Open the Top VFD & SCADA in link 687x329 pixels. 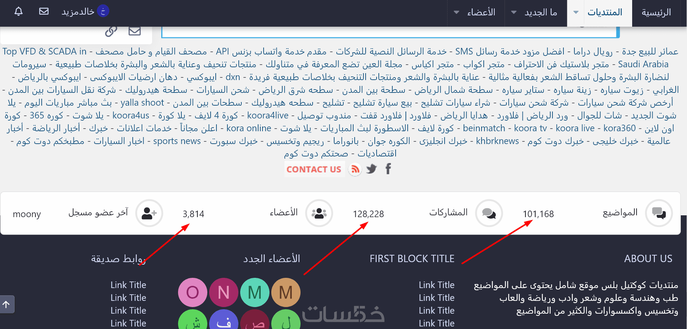pos(45,52)
